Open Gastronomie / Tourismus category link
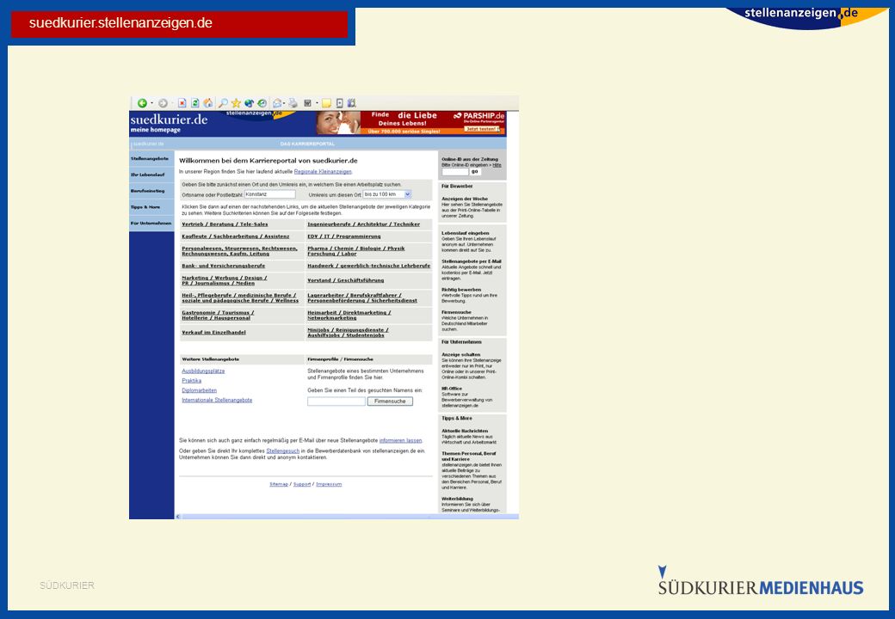This screenshot has height=619, width=895. click(x=218, y=316)
